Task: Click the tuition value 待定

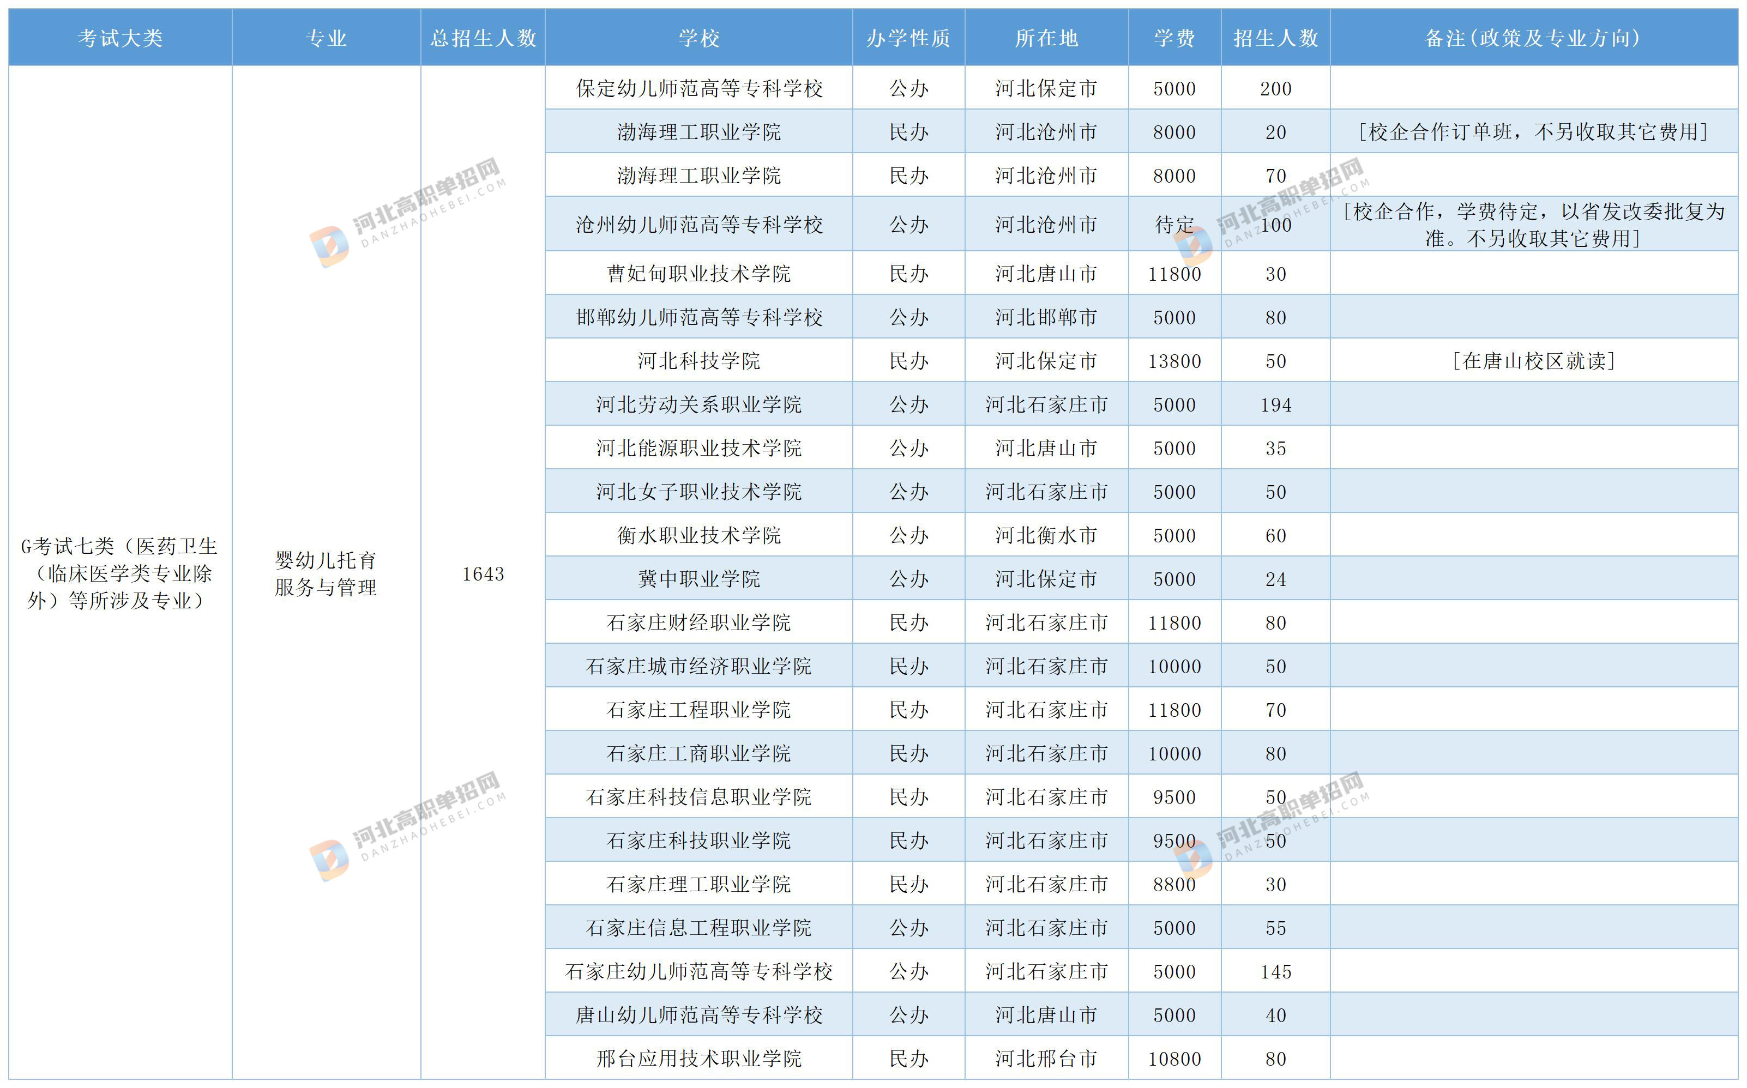Action: tap(1174, 225)
